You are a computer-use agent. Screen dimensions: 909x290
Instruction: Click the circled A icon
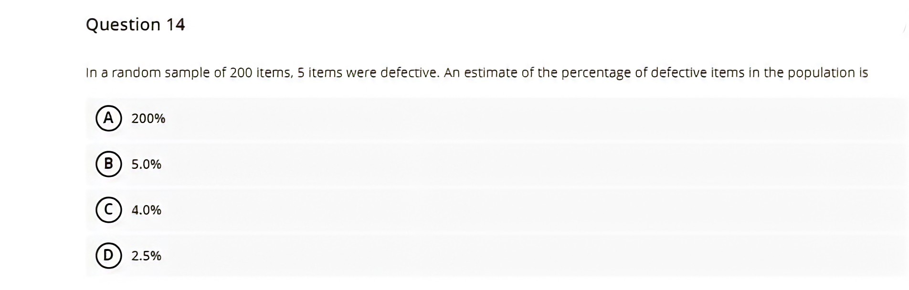(109, 118)
